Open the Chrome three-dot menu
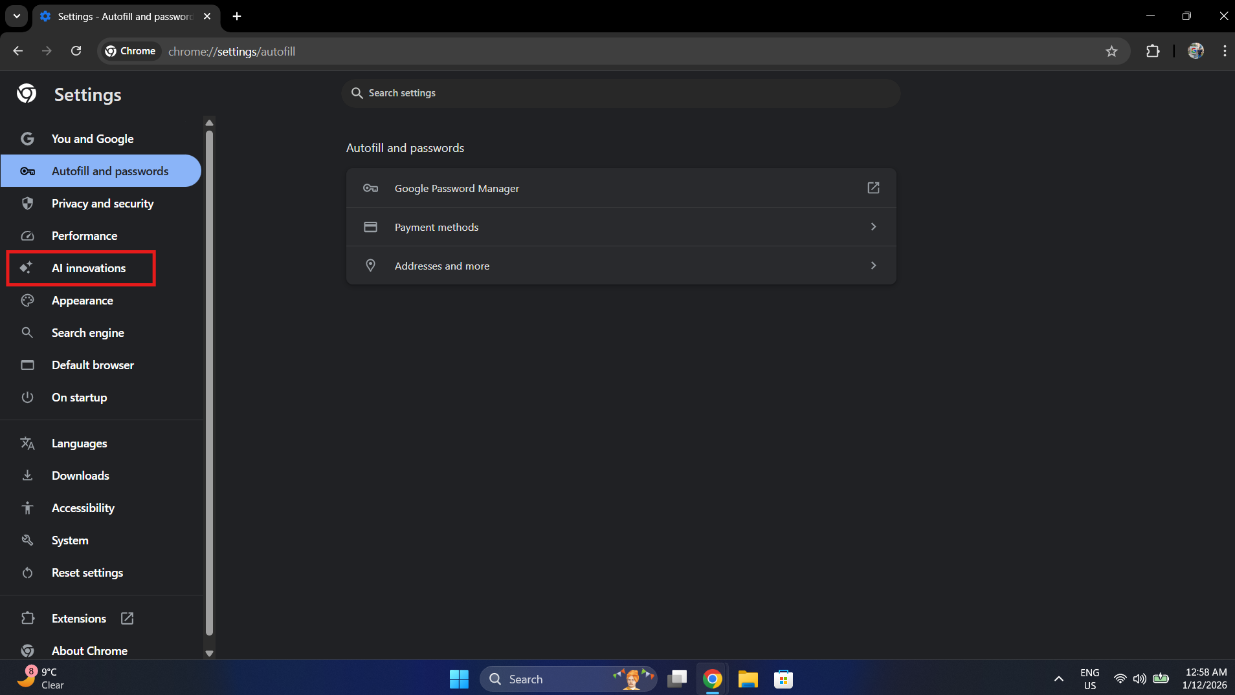Screen dimensions: 1235x695 [1223, 51]
